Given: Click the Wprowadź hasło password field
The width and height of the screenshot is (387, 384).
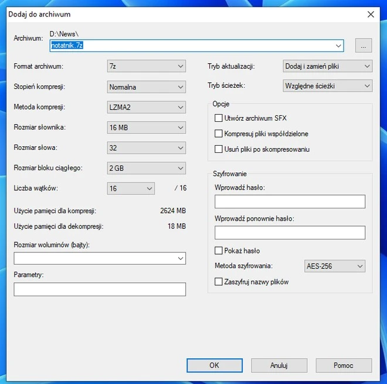Looking at the screenshot, I should pyautogui.click(x=290, y=202).
